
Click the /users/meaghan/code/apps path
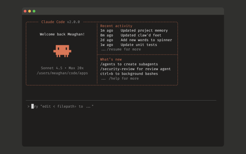(62, 73)
